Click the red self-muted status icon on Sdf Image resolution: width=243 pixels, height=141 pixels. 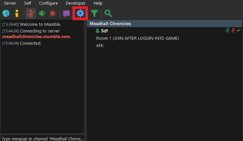[233, 30]
